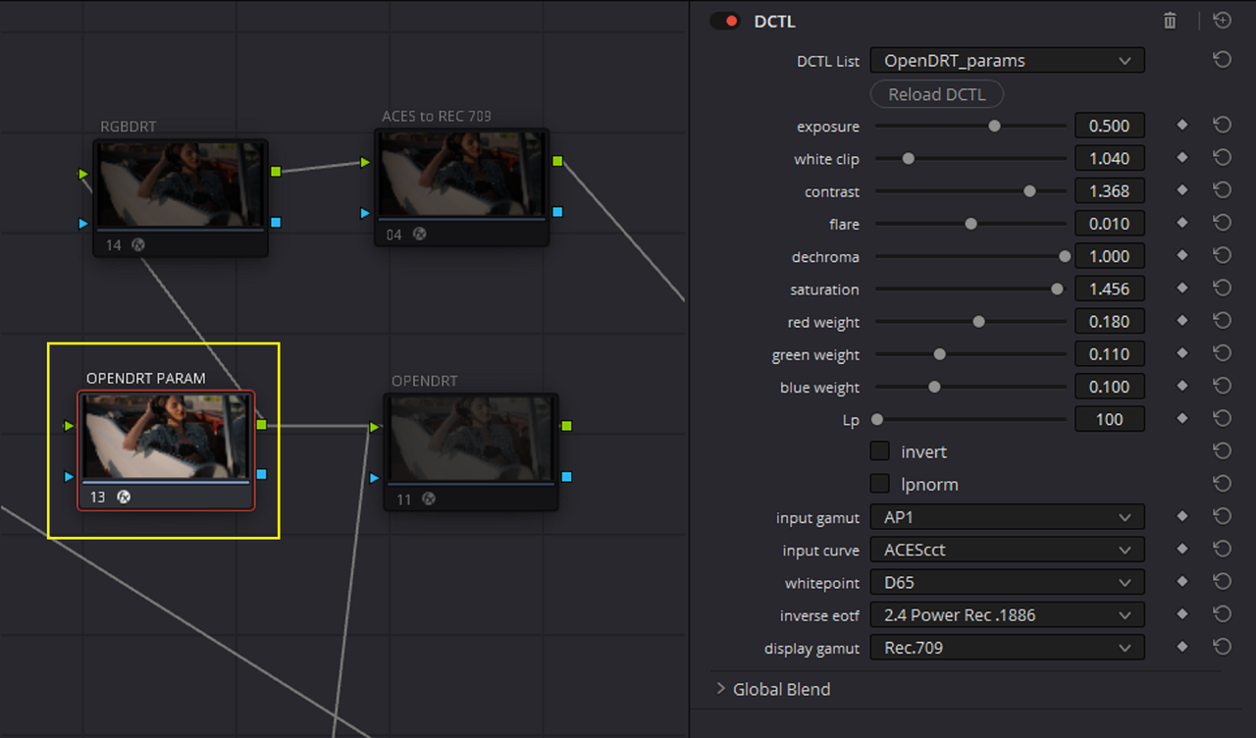1256x738 pixels.
Task: Adjust the Lp slider handle
Action: tap(877, 419)
